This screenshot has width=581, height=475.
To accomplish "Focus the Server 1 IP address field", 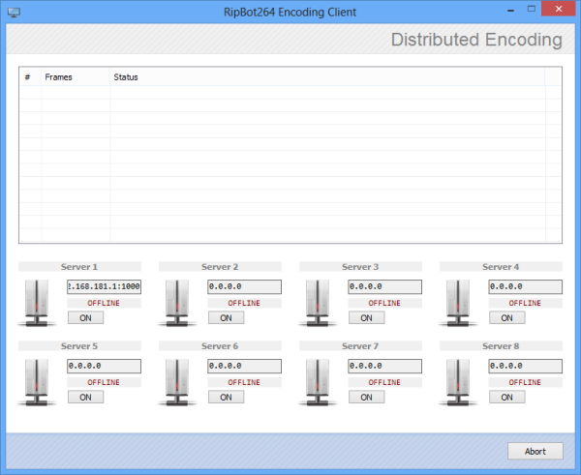I will tap(105, 286).
